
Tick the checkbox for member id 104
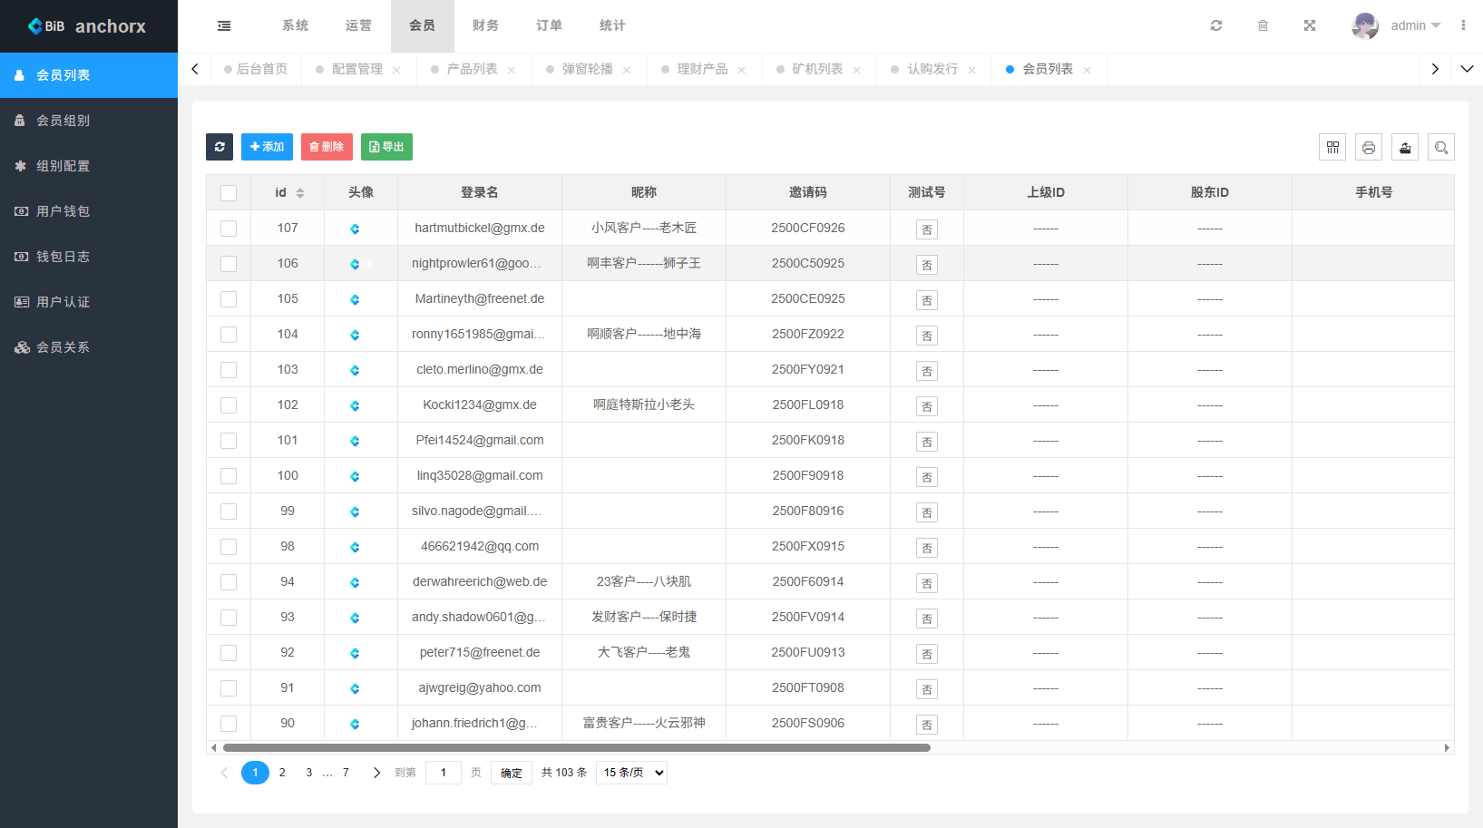229,335
